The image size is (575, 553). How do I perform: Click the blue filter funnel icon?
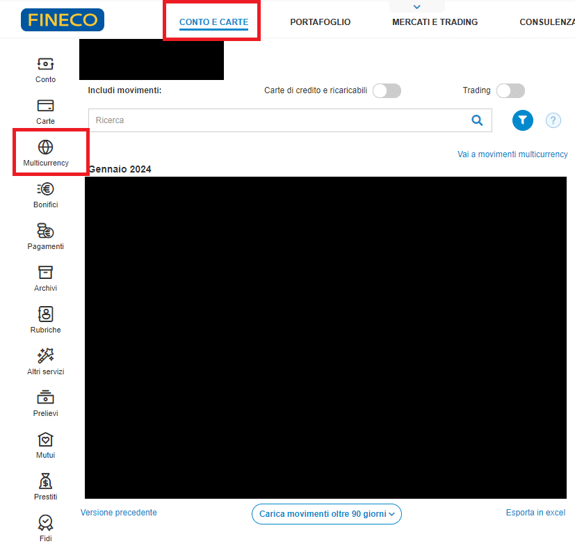(522, 120)
